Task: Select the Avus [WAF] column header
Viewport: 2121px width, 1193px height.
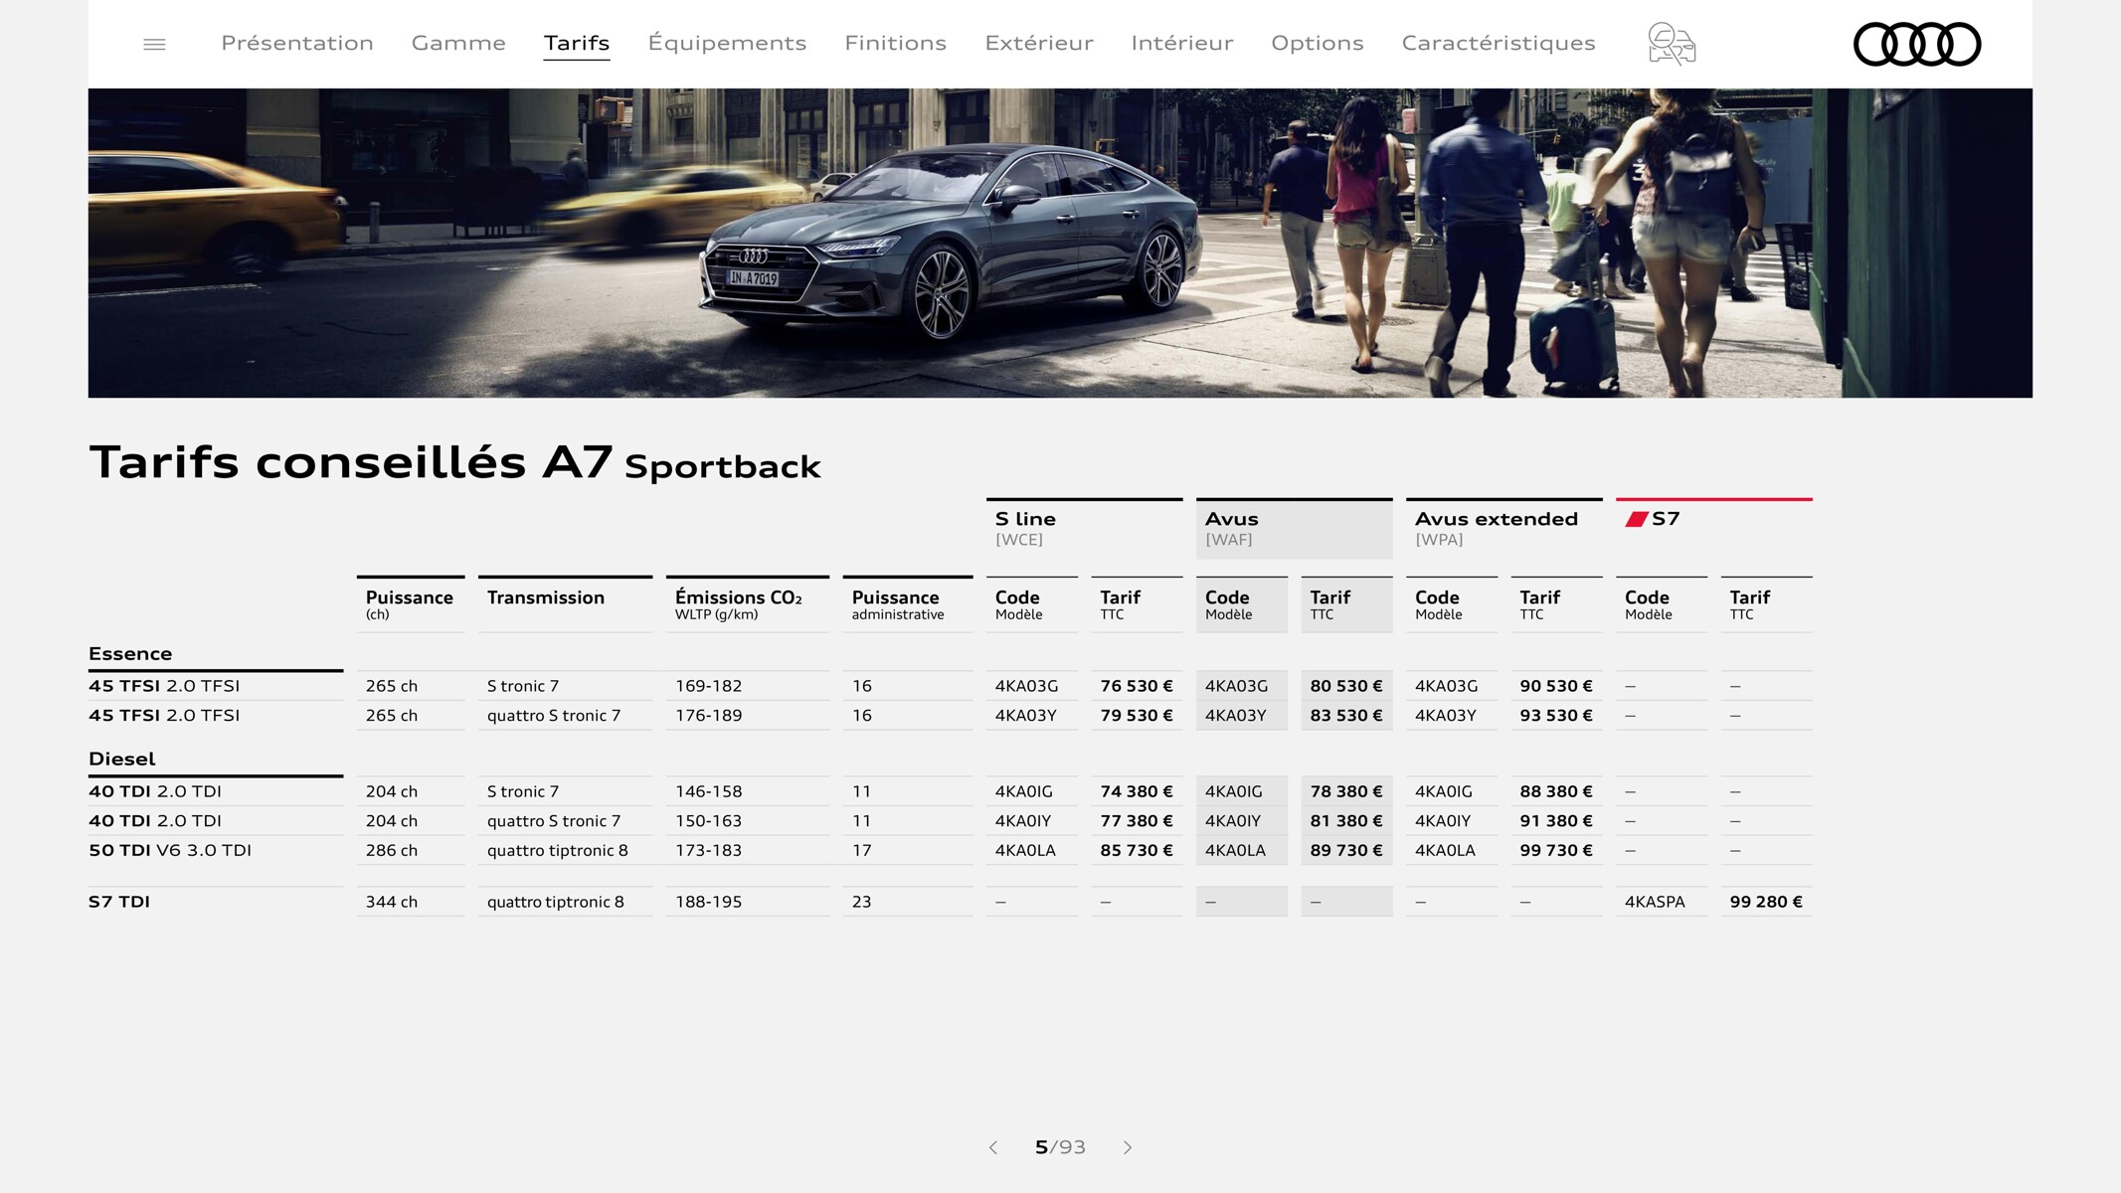Action: tap(1295, 528)
